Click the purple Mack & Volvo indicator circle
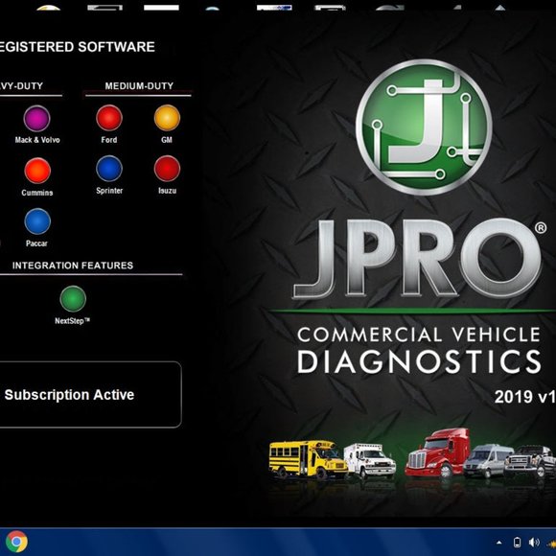Viewport: 556px width, 556px height. (x=36, y=119)
